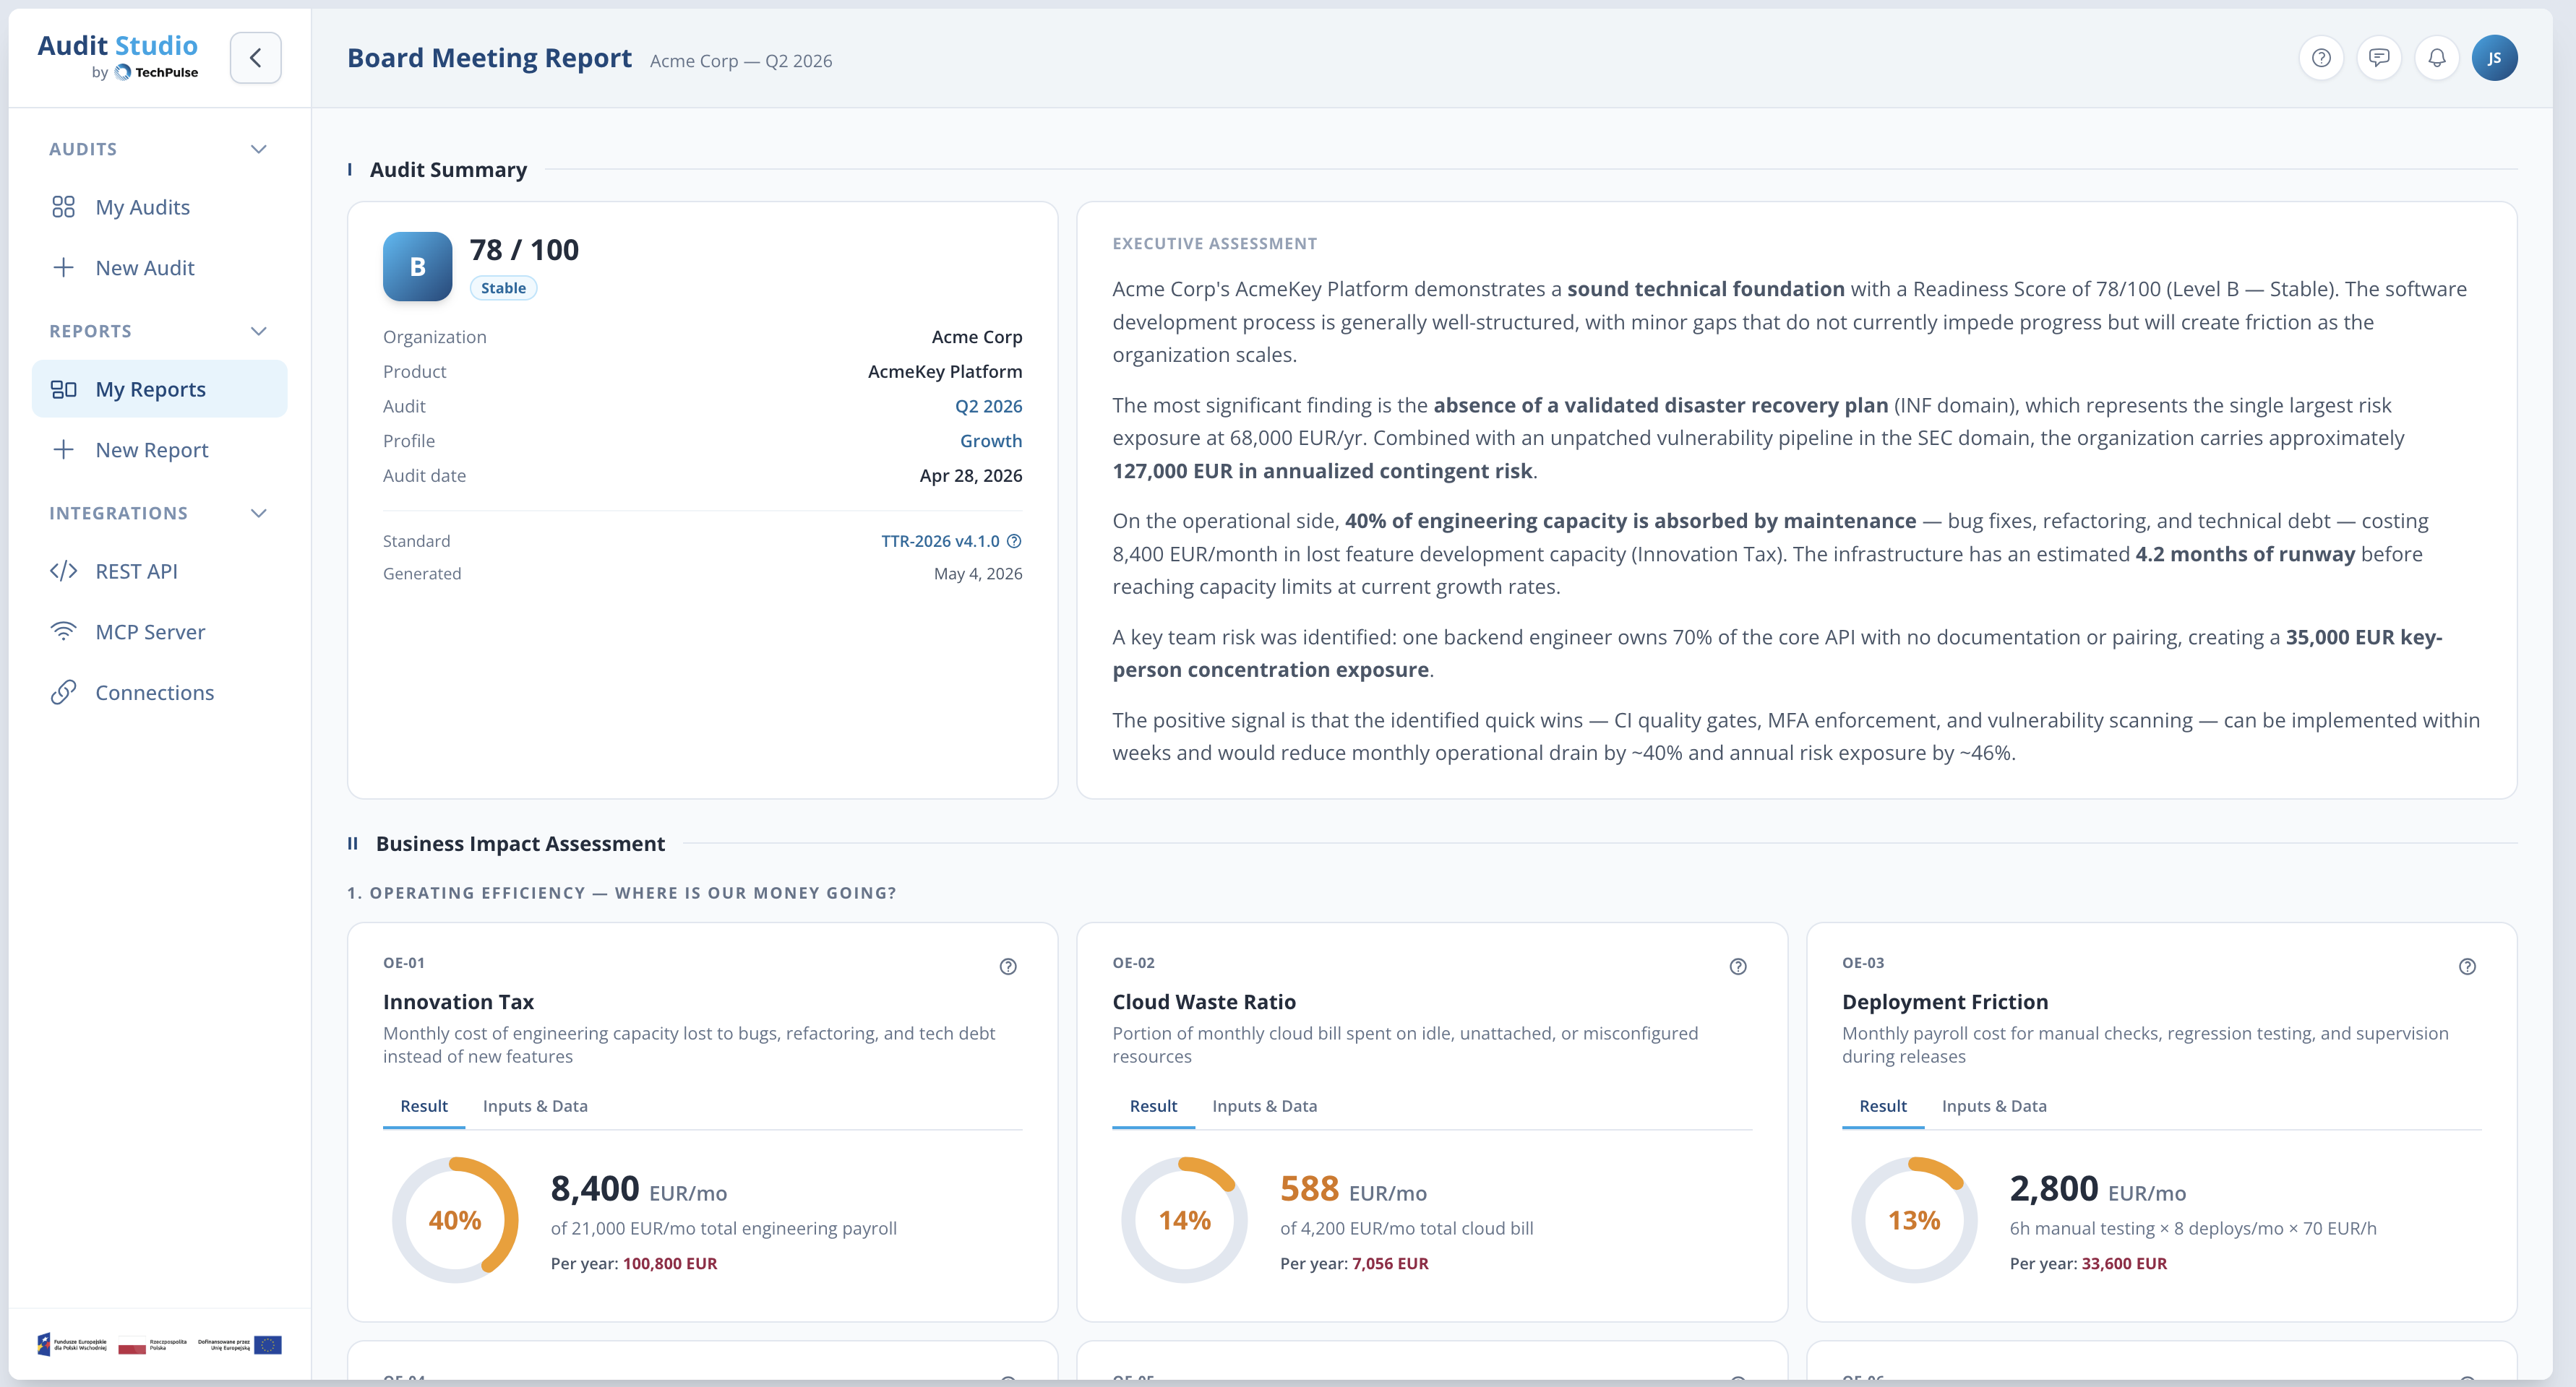This screenshot has height=1387, width=2576.
Task: Click the New Audit plus icon
Action: pyautogui.click(x=63, y=268)
